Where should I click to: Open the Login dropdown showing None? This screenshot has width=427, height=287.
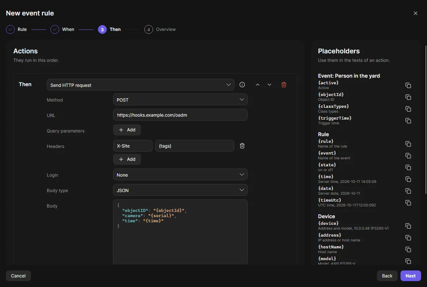pos(180,174)
